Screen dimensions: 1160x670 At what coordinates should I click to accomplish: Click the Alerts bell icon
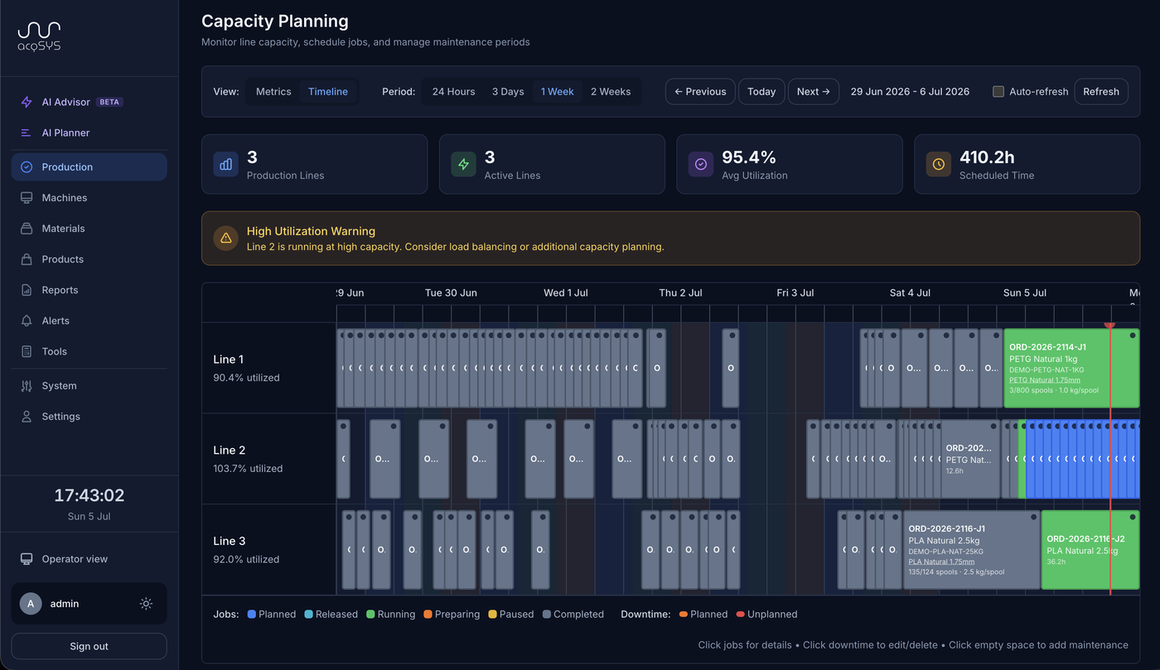click(x=27, y=321)
